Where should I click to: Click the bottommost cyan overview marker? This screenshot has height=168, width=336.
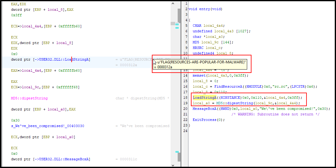click(177, 152)
